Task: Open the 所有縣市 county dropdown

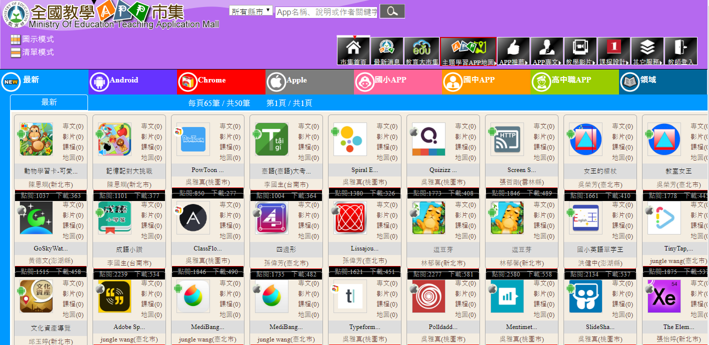Action: (251, 10)
